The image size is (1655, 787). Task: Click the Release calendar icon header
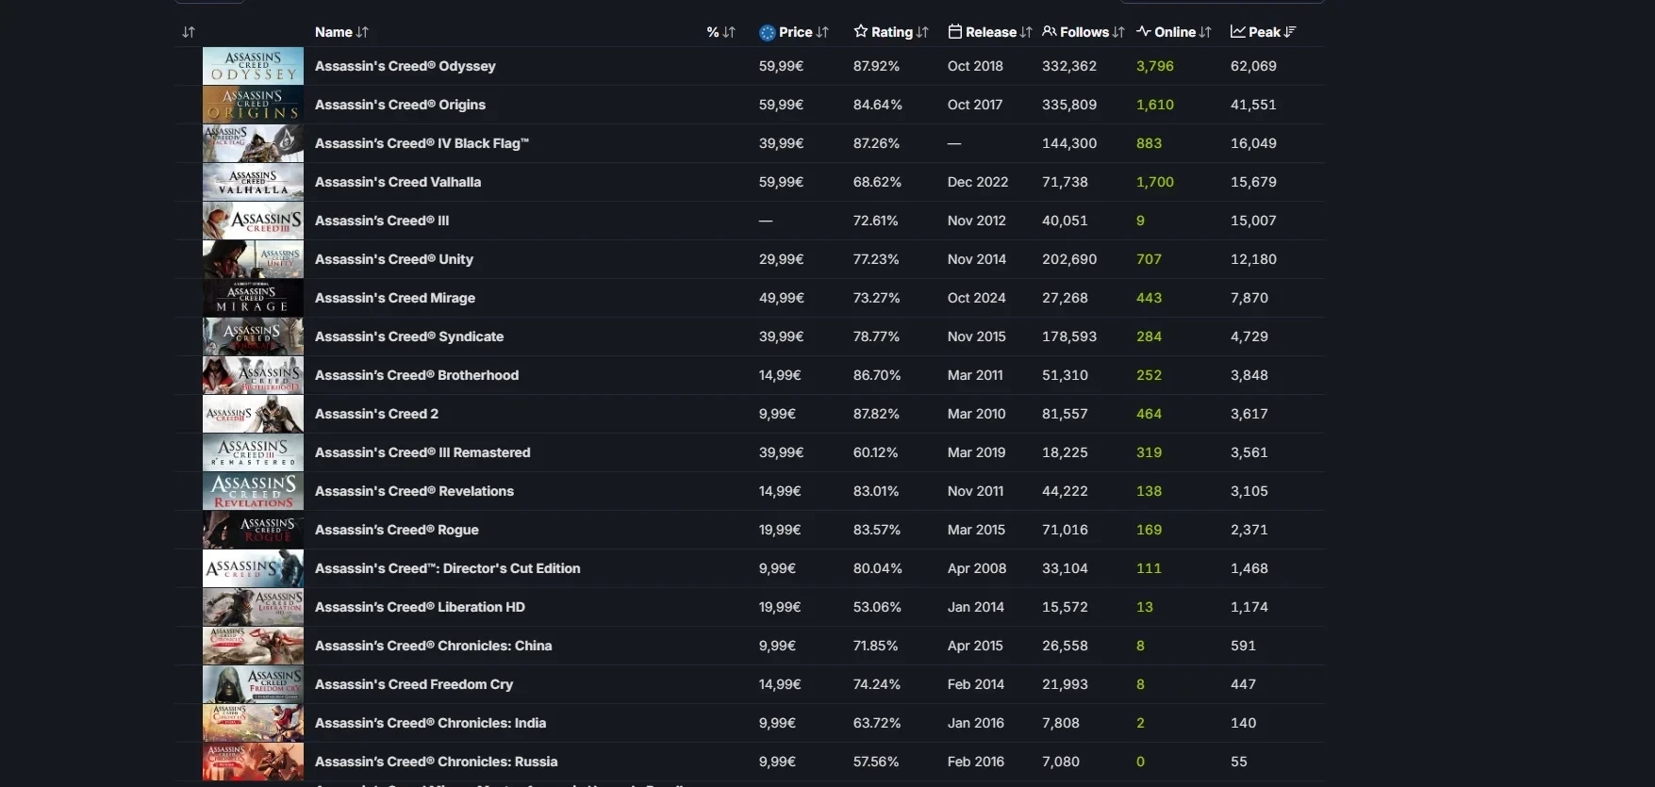pyautogui.click(x=954, y=32)
